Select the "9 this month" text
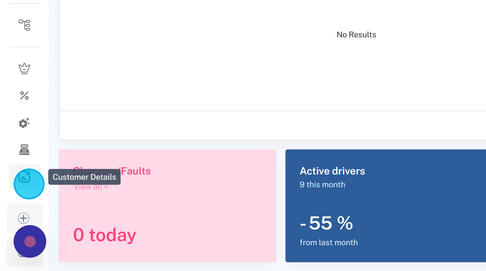 click(322, 184)
